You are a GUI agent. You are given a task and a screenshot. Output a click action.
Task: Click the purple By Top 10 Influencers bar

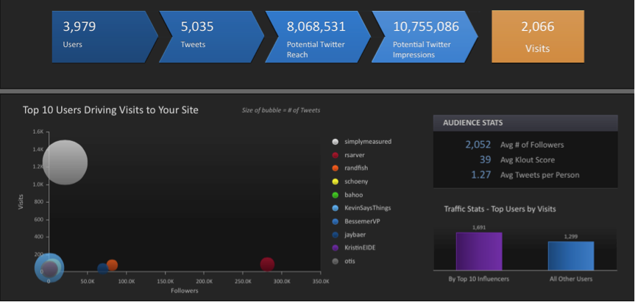479,251
